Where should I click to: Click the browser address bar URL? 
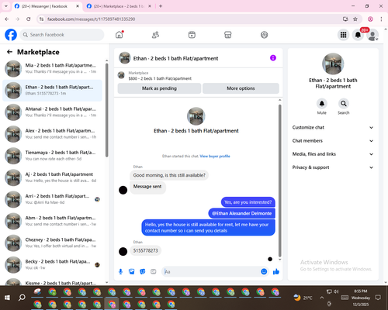click(91, 19)
